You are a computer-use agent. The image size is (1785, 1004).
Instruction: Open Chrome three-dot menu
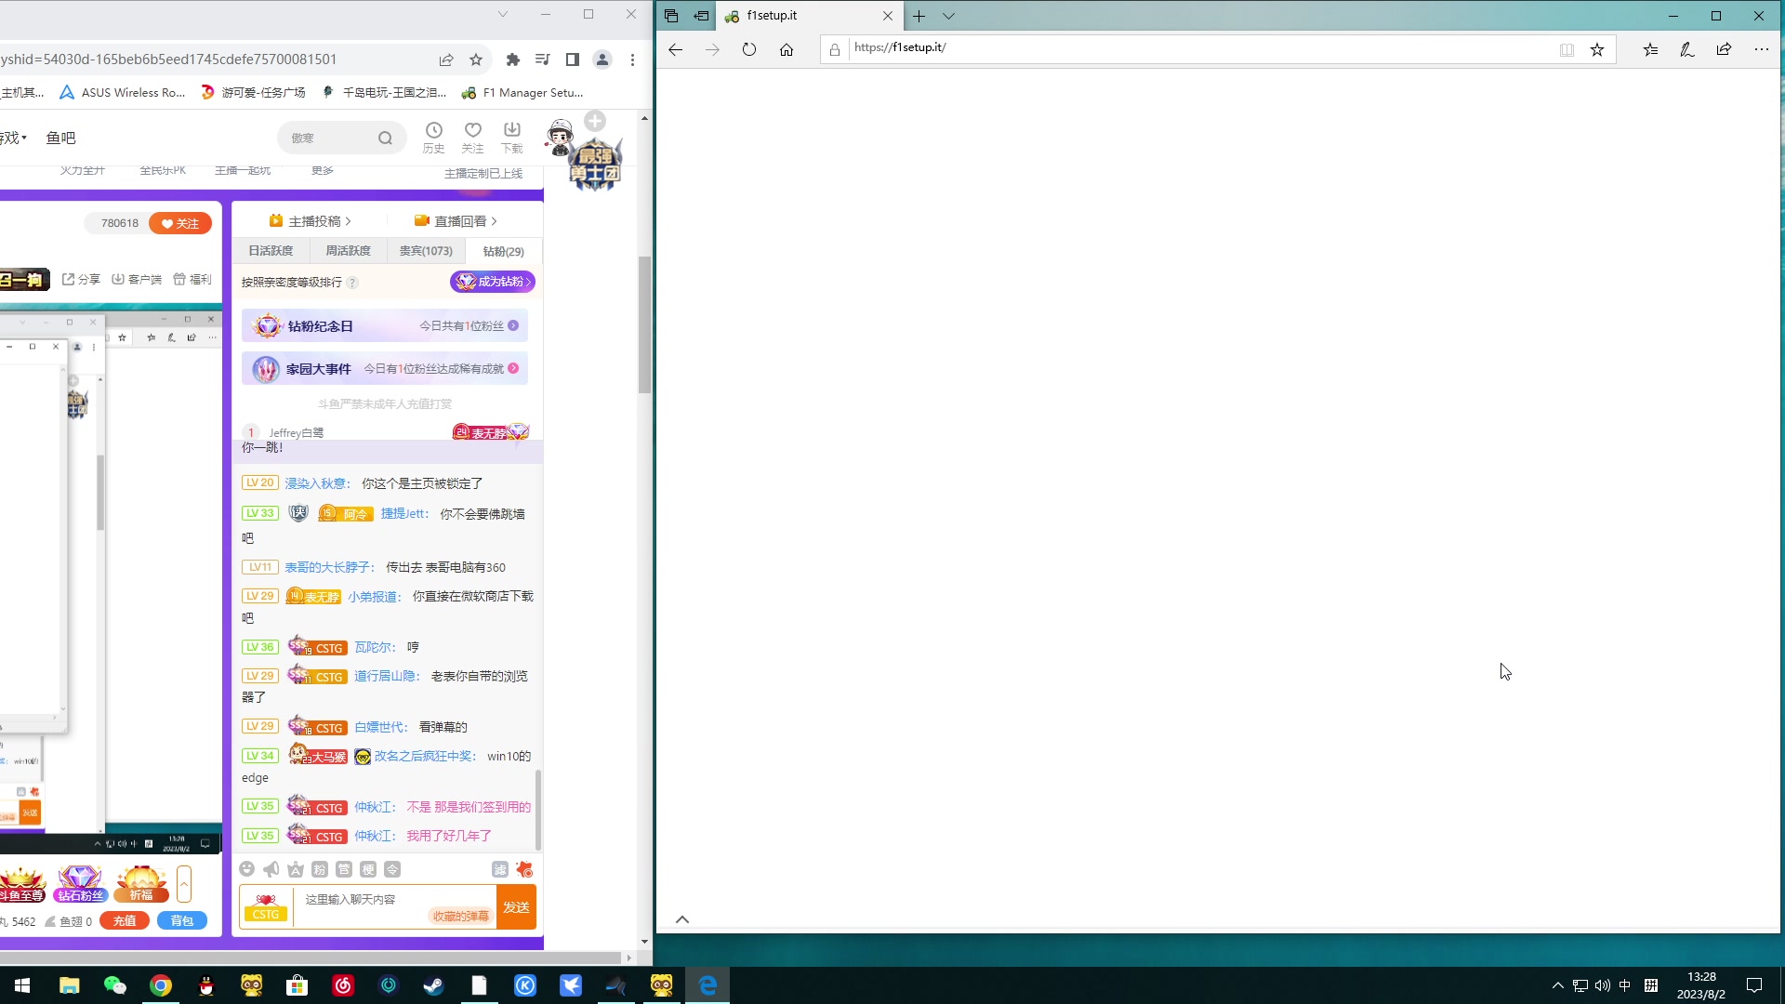click(x=632, y=59)
